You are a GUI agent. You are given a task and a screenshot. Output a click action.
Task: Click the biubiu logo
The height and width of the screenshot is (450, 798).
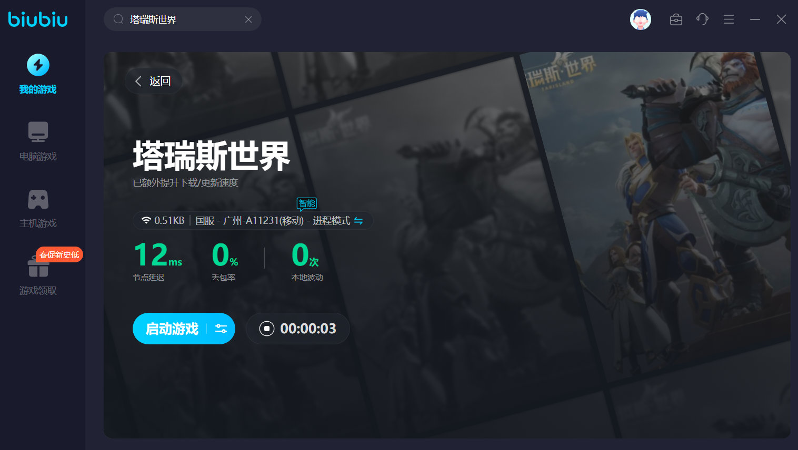(38, 19)
